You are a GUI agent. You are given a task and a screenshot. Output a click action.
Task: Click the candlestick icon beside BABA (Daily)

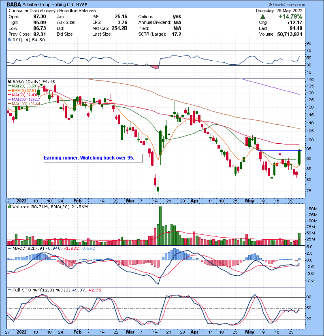(x=9, y=81)
